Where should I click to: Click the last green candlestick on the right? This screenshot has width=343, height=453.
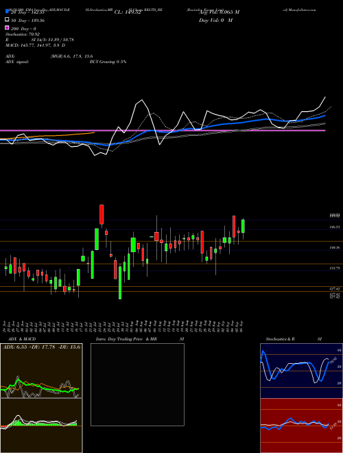pos(243,226)
